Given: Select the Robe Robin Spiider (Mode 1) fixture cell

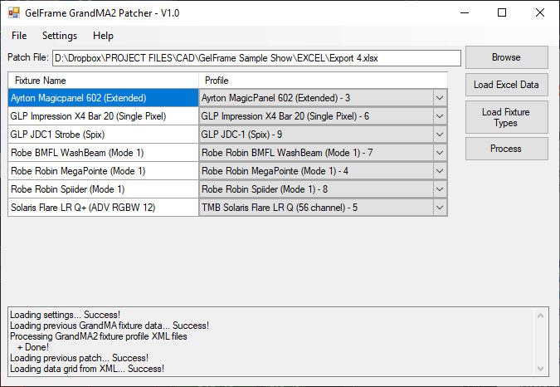Looking at the screenshot, I should 103,189.
